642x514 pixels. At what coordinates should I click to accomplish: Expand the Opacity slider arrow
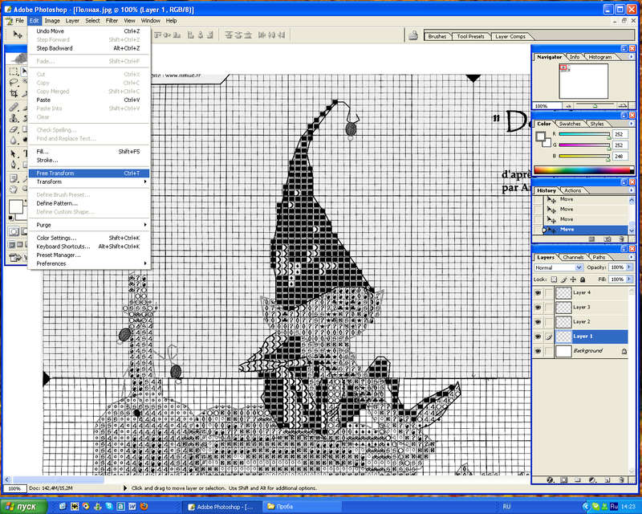click(x=628, y=267)
